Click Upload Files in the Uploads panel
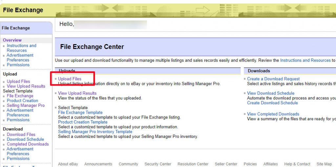This screenshot has width=336, height=167. [x=70, y=79]
